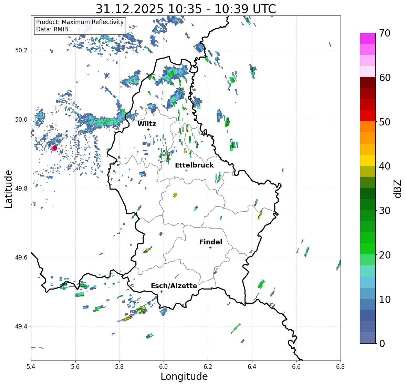Click the 6.4 longitude tick label

[252, 367]
